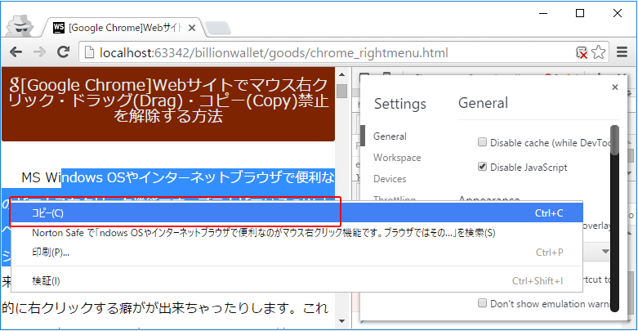Bookmark this page with the star icon
Screen dimensions: 638x331
coord(599,52)
